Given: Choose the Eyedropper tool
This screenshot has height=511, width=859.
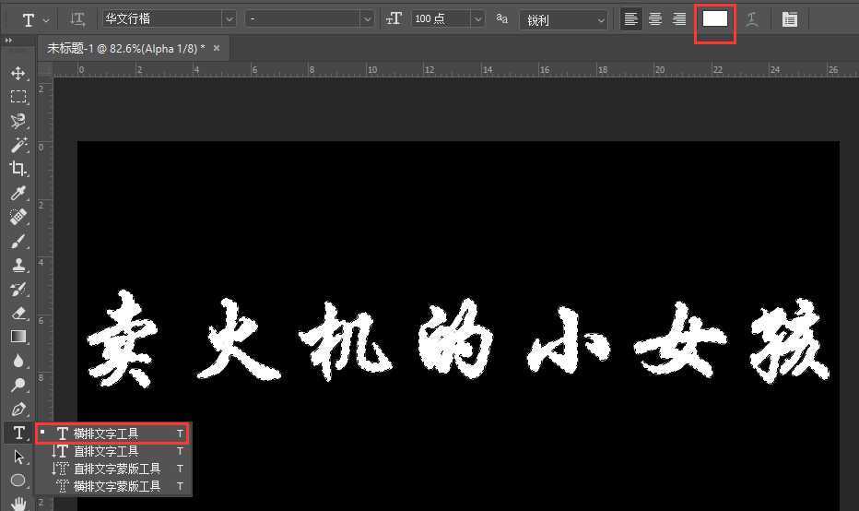Looking at the screenshot, I should tap(18, 193).
